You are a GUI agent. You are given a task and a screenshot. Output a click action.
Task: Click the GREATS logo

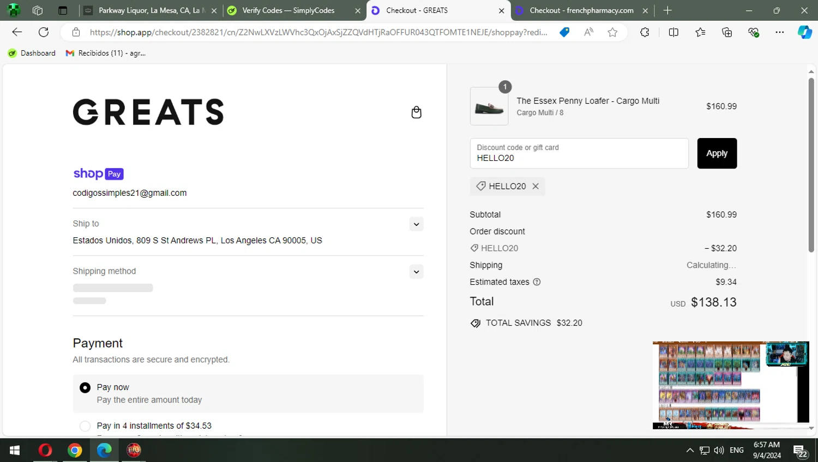tap(148, 112)
